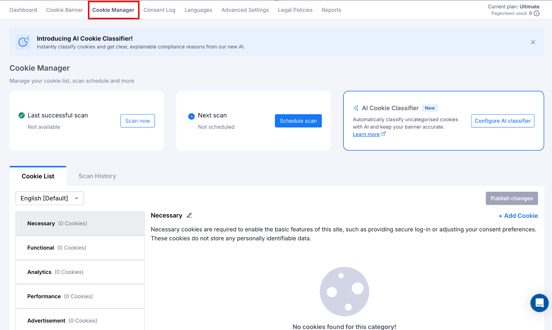Click the pageviews used info icon
The width and height of the screenshot is (552, 330).
coord(537,13)
